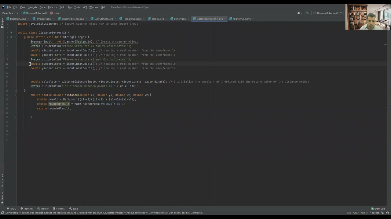
Task: Click run gutter arrow beside main method
Action: (11, 37)
